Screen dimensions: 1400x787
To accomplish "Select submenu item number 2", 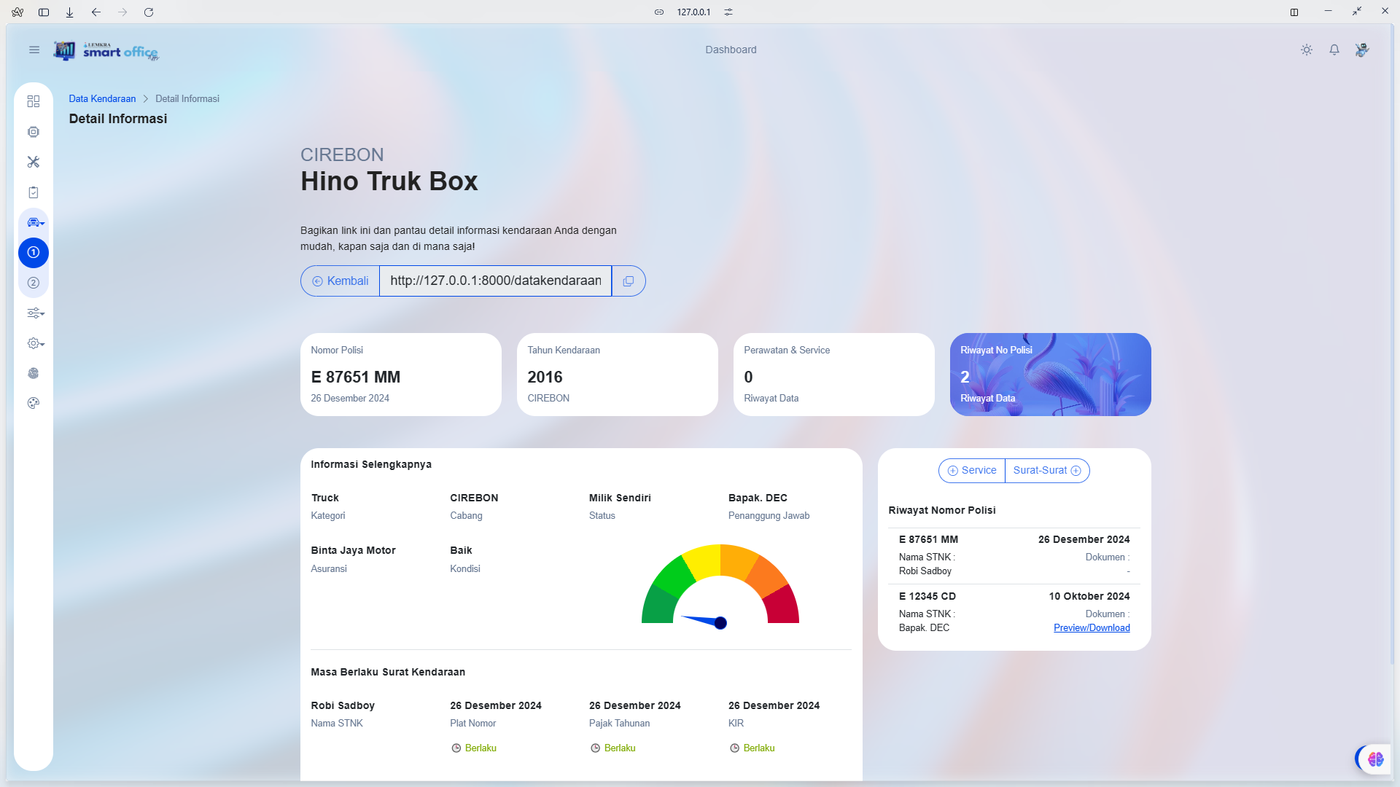I will tap(34, 283).
